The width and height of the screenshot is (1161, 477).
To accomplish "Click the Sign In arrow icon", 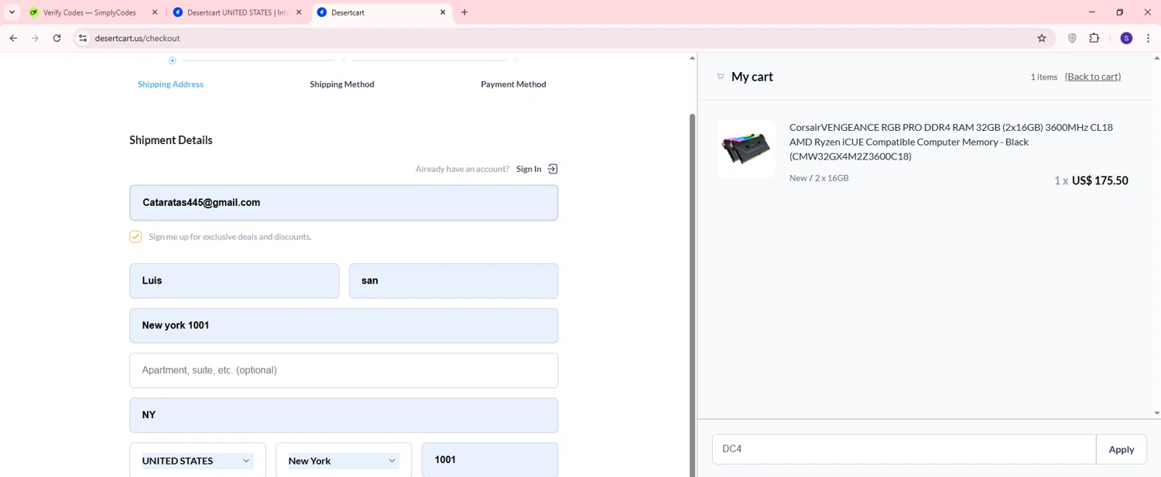I will click(x=553, y=169).
